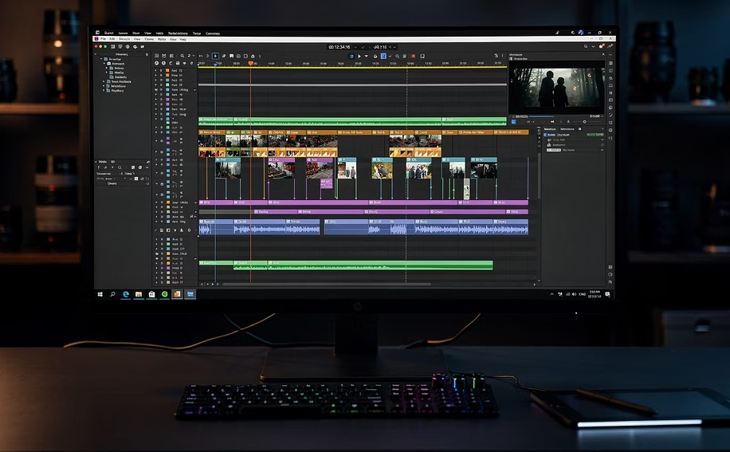Open the Windows Start menu
Screen dimensions: 730x452
click(x=100, y=294)
